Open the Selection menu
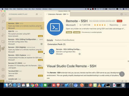Image resolution: width=129 pixels, height=96 pixels. click(20, 9)
